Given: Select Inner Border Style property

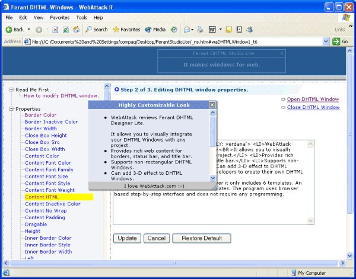Looking at the screenshot, I should point(47,245).
